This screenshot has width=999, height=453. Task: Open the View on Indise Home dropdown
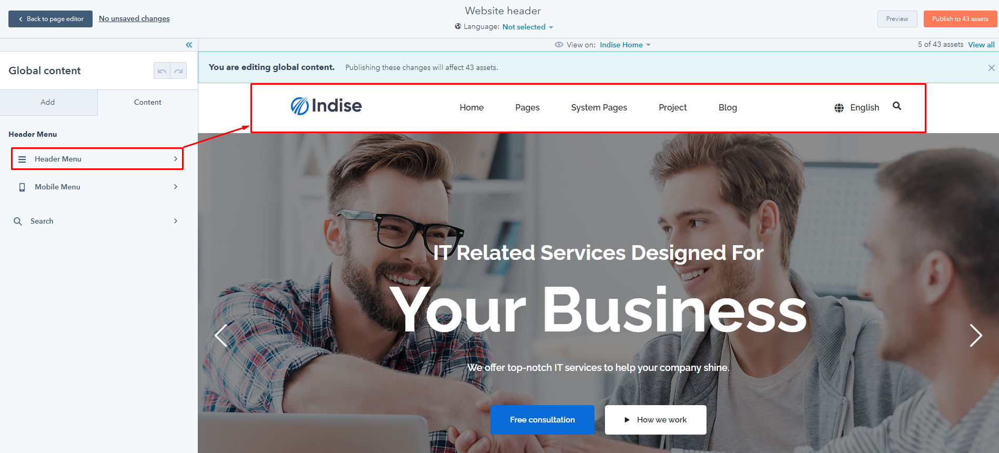point(625,45)
